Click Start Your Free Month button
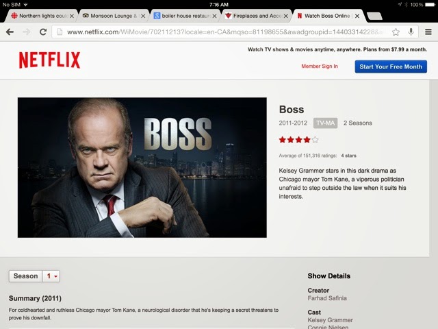 (391, 66)
